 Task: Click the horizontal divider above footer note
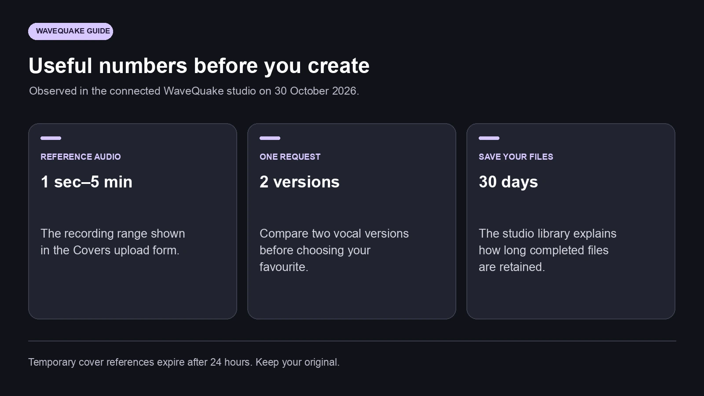point(352,341)
